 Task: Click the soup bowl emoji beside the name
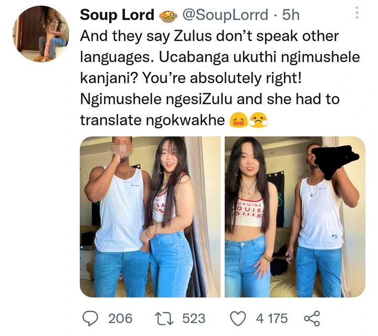pos(168,16)
